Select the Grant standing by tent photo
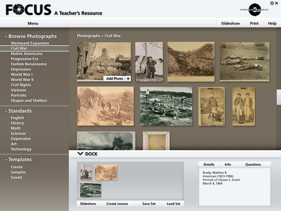Viewport: 281px width, 211px height. [149, 62]
